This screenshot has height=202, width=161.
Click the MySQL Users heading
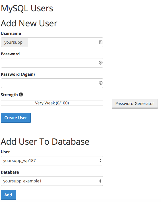pyautogui.click(x=27, y=9)
